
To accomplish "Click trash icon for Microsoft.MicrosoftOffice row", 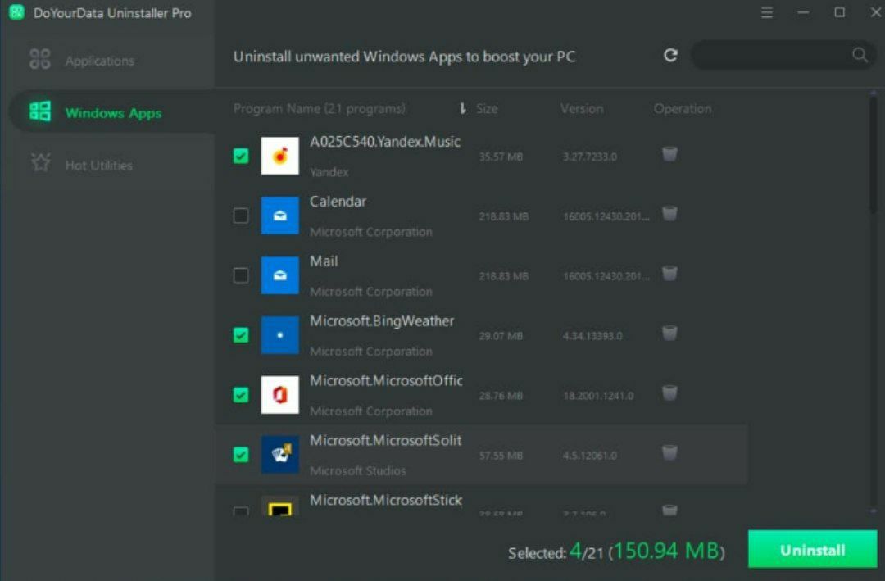I will point(669,393).
